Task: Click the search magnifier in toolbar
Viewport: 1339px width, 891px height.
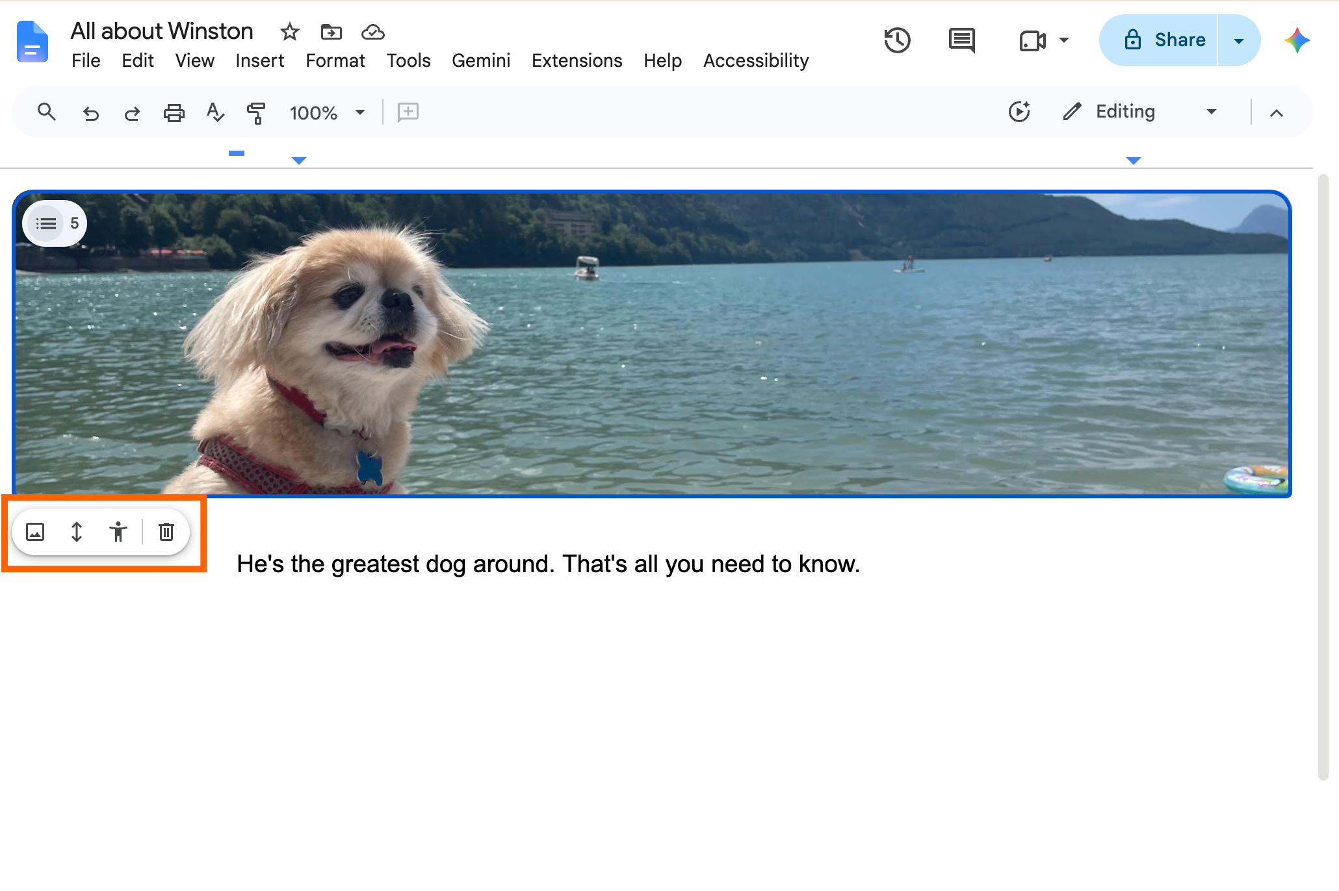Action: click(46, 112)
